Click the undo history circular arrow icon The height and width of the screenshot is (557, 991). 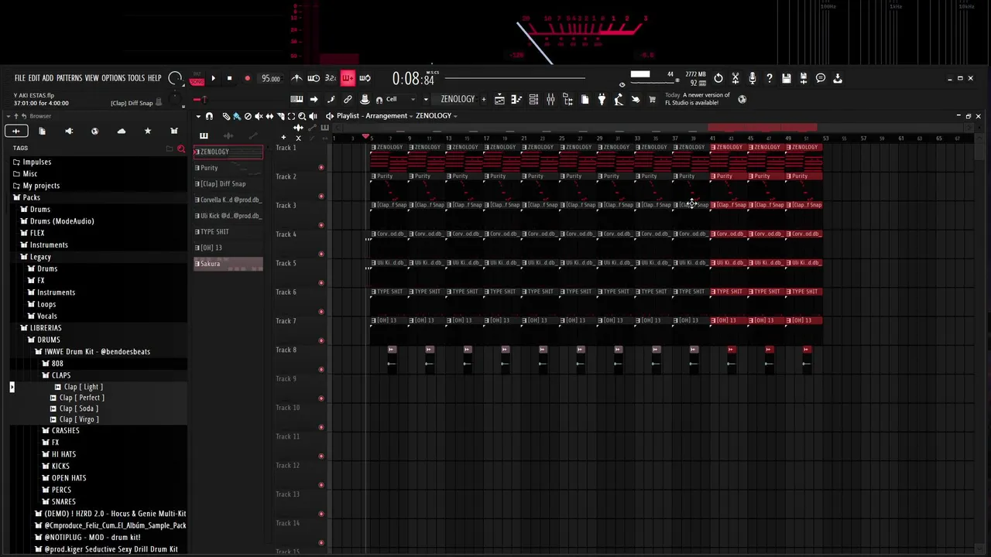tap(718, 78)
